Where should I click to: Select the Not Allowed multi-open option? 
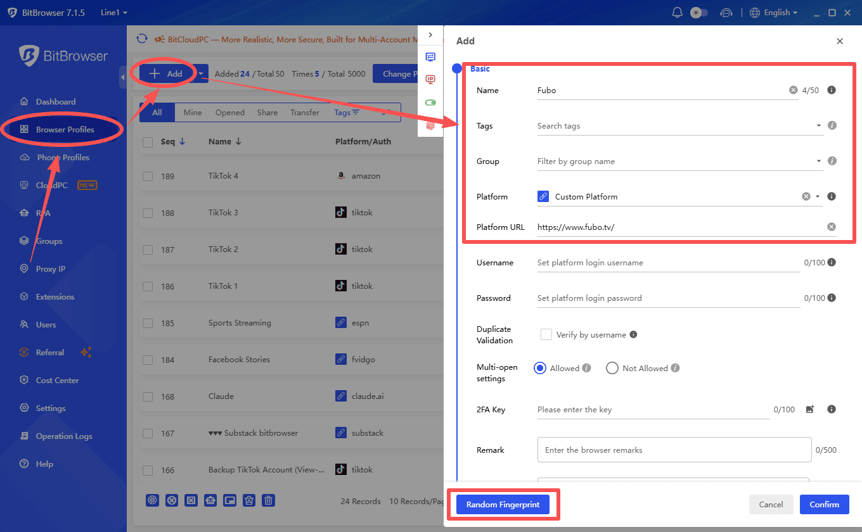coord(612,368)
